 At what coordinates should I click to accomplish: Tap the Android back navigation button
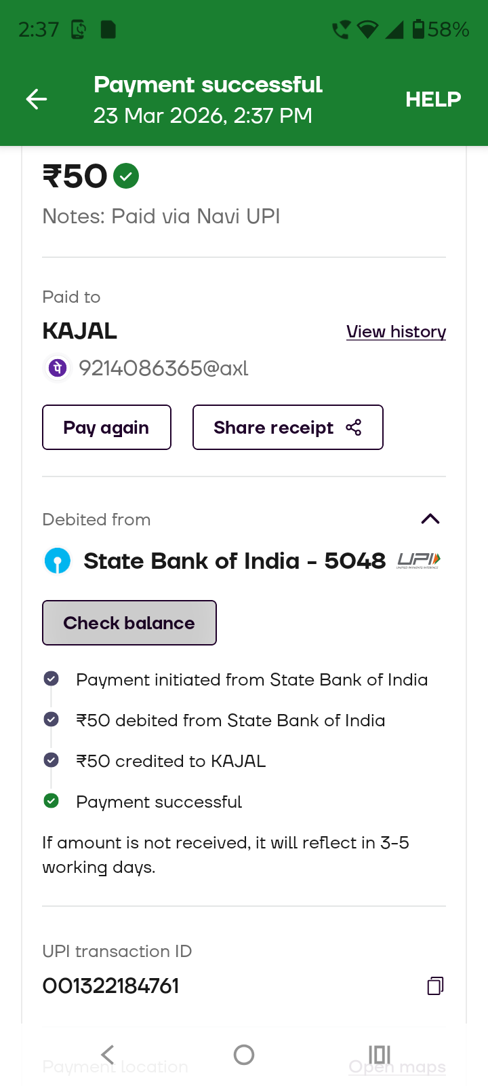107,1054
